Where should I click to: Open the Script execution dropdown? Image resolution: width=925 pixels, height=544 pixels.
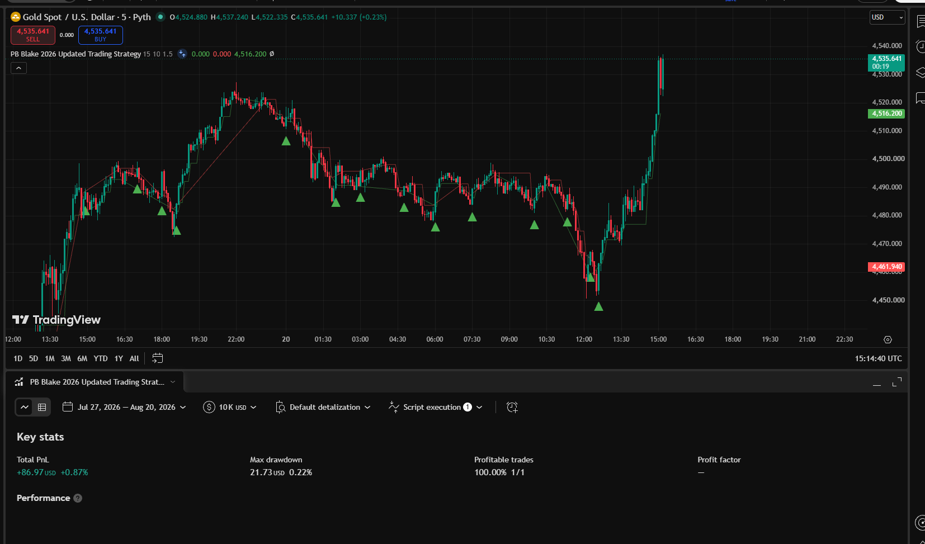436,407
